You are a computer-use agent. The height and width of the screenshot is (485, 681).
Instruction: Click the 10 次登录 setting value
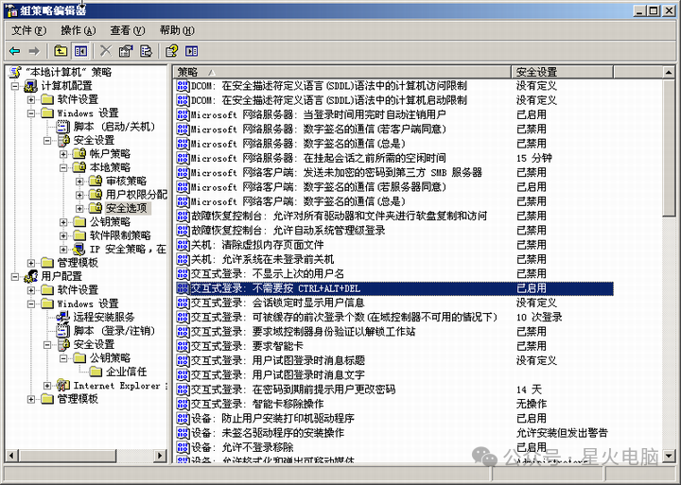coord(539,318)
